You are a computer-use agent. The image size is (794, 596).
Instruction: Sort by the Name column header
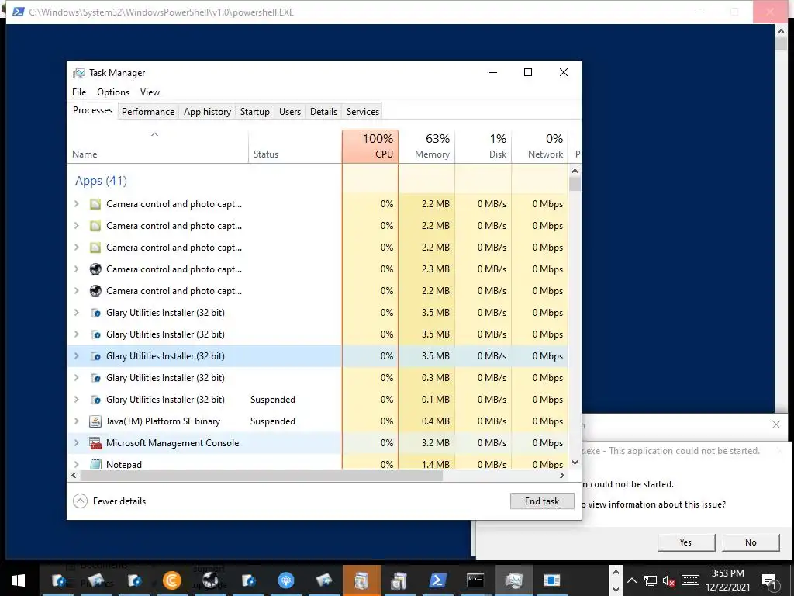tap(157, 146)
